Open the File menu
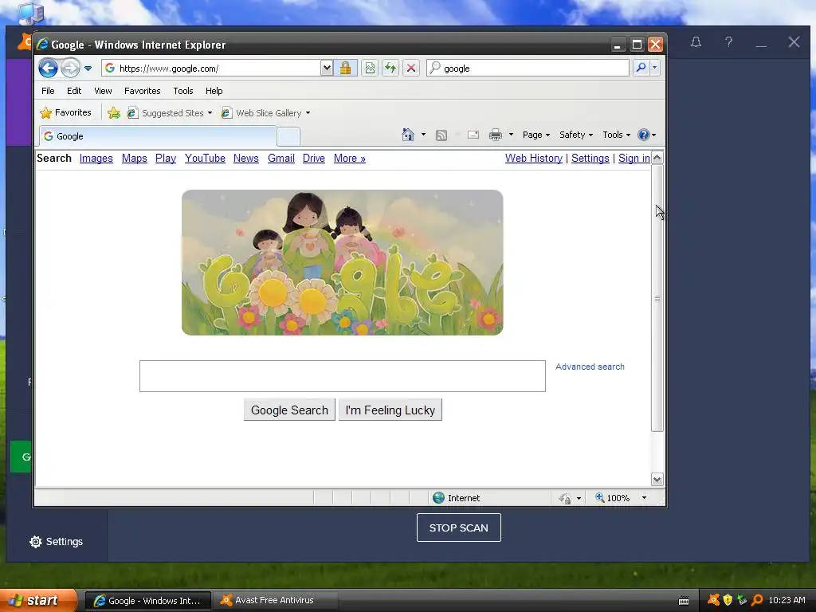The image size is (816, 612). [48, 91]
